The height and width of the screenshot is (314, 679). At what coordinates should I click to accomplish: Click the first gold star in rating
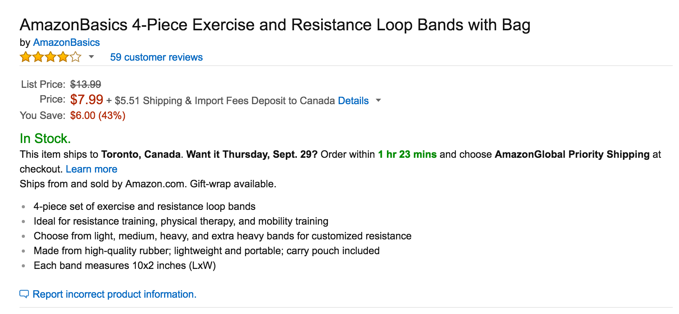point(25,57)
